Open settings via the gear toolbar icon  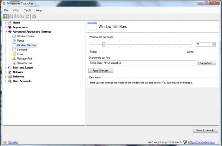pyautogui.click(x=34, y=17)
